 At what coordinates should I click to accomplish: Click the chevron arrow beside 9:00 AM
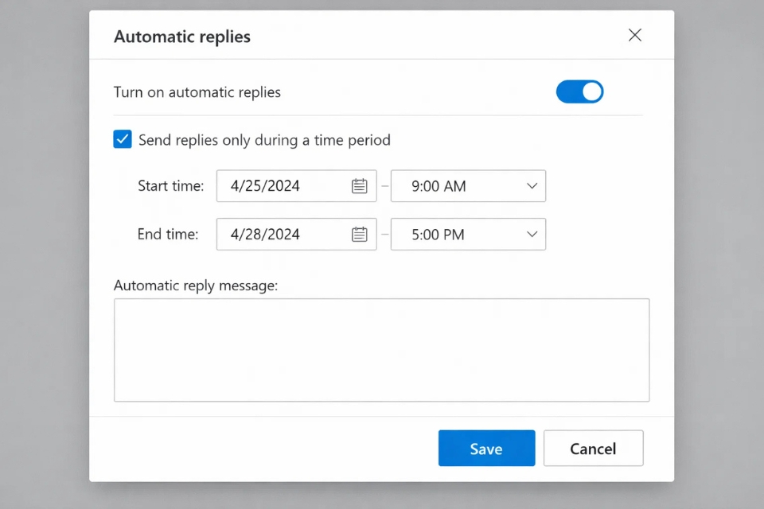[532, 186]
